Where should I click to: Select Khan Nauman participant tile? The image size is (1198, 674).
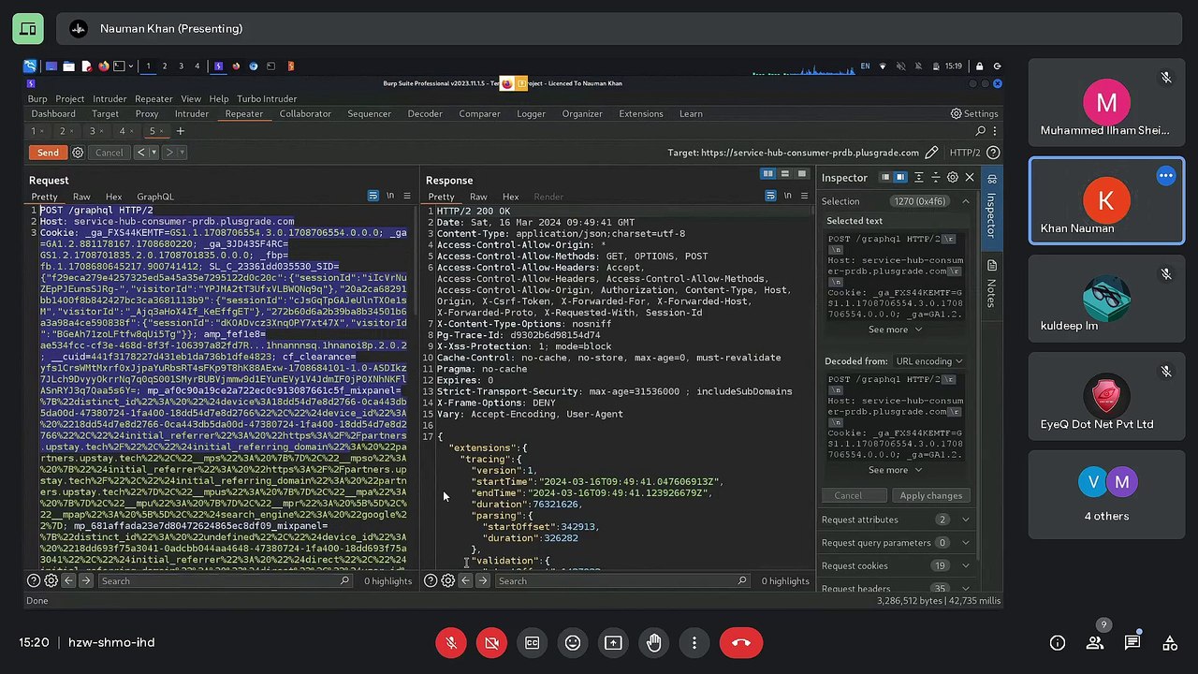(1106, 200)
